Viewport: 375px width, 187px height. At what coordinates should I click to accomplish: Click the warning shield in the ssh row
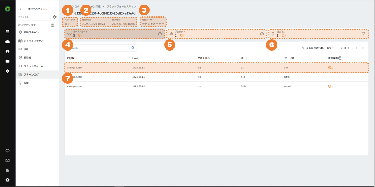331,68
